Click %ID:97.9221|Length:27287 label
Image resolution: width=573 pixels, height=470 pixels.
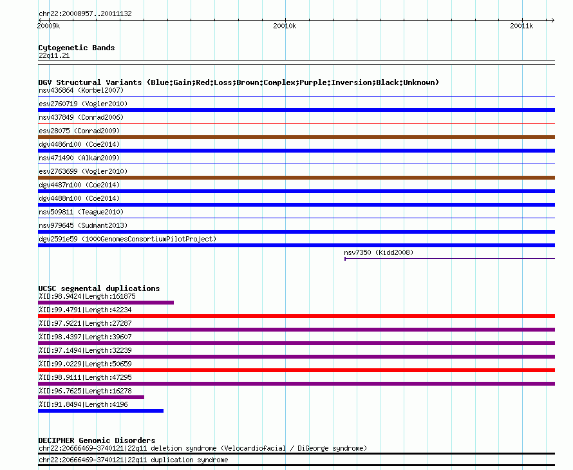(x=85, y=323)
